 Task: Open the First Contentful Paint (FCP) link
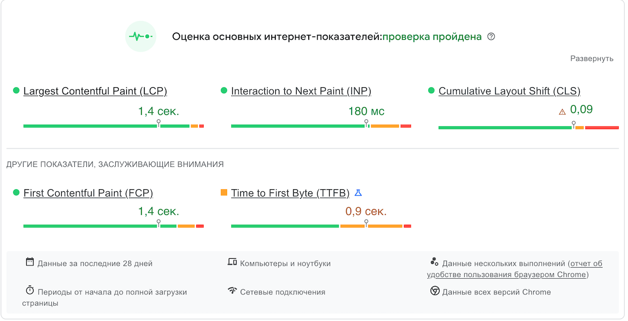[88, 193]
